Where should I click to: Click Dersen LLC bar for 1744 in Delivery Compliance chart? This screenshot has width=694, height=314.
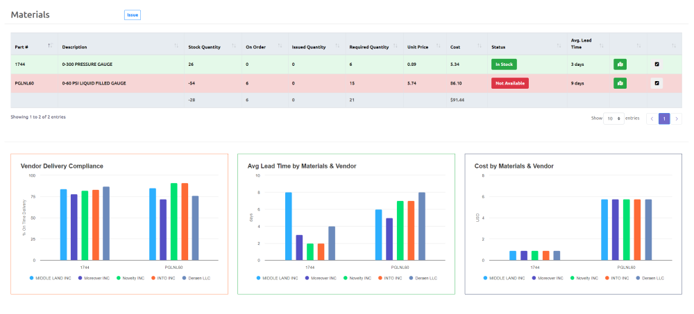coord(106,224)
